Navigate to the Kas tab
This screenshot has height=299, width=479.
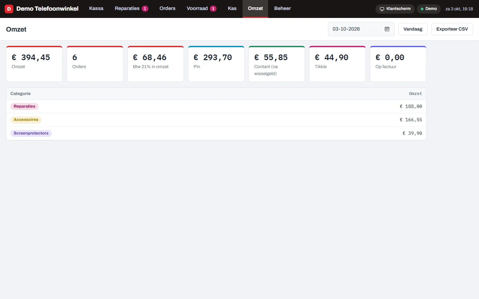point(232,9)
